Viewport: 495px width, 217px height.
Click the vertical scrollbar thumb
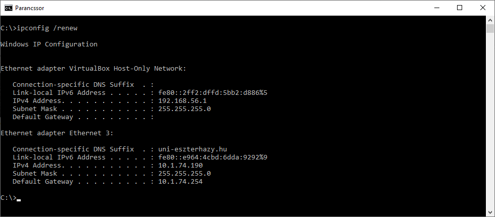pos(490,28)
